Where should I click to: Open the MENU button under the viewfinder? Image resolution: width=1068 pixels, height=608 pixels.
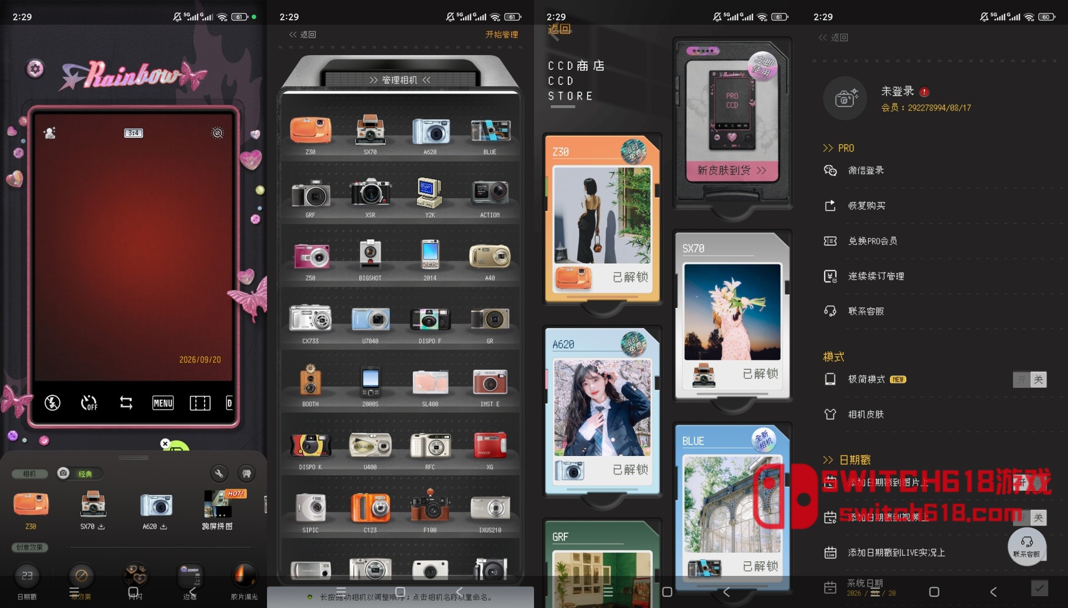click(163, 403)
